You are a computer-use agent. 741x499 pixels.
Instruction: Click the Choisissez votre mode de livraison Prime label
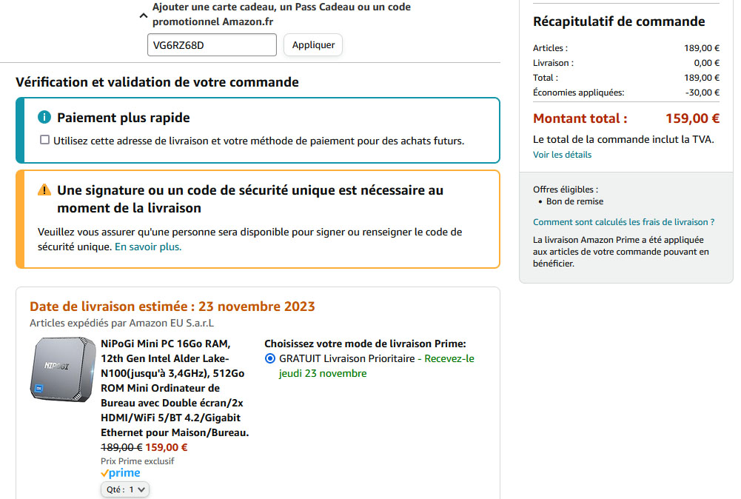(365, 344)
